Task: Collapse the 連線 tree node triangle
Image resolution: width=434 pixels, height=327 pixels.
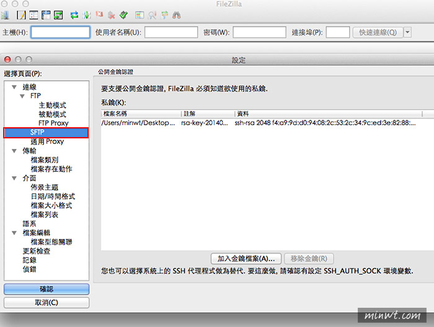Action: coord(14,87)
